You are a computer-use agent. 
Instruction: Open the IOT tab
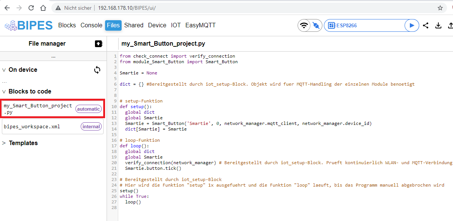pos(176,25)
